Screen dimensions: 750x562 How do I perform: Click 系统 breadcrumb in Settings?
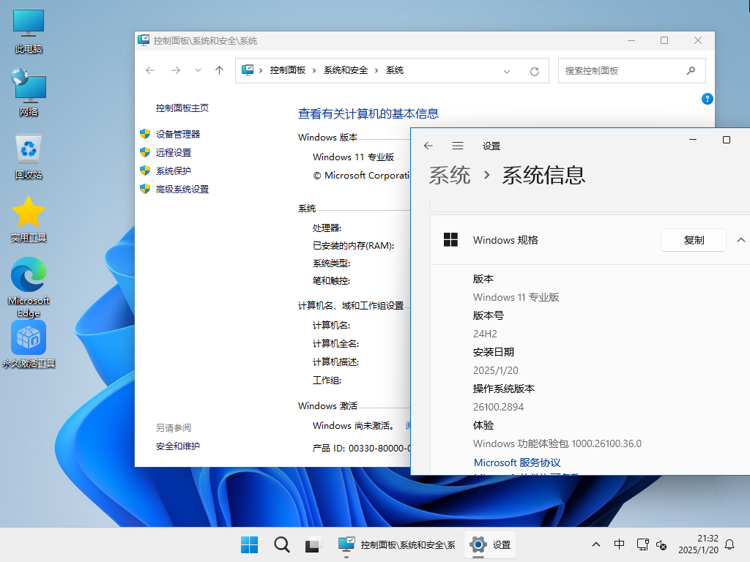click(450, 175)
